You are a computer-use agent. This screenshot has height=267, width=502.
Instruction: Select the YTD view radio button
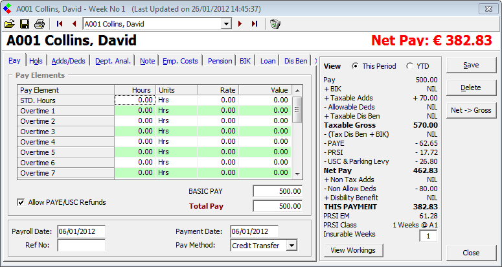tap(409, 66)
